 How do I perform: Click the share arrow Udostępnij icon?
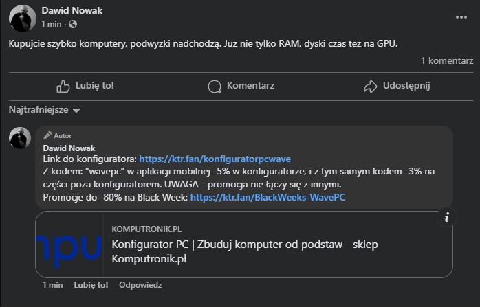371,86
